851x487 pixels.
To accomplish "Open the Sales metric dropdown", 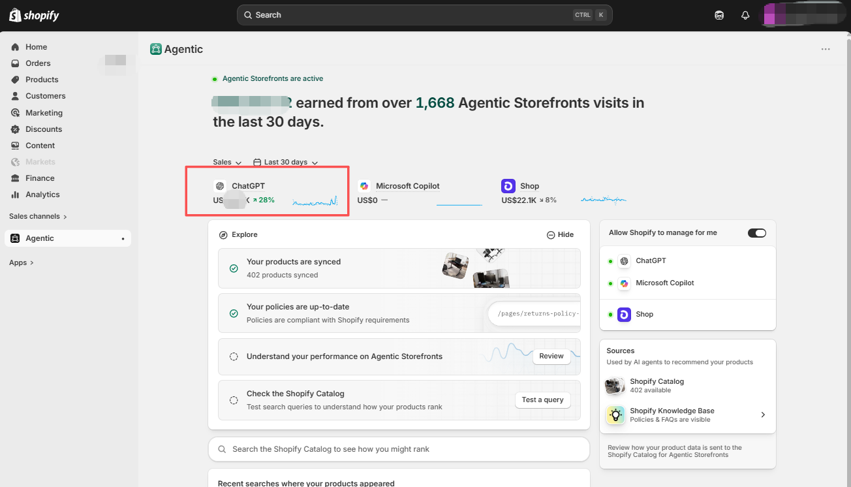I will click(x=227, y=162).
